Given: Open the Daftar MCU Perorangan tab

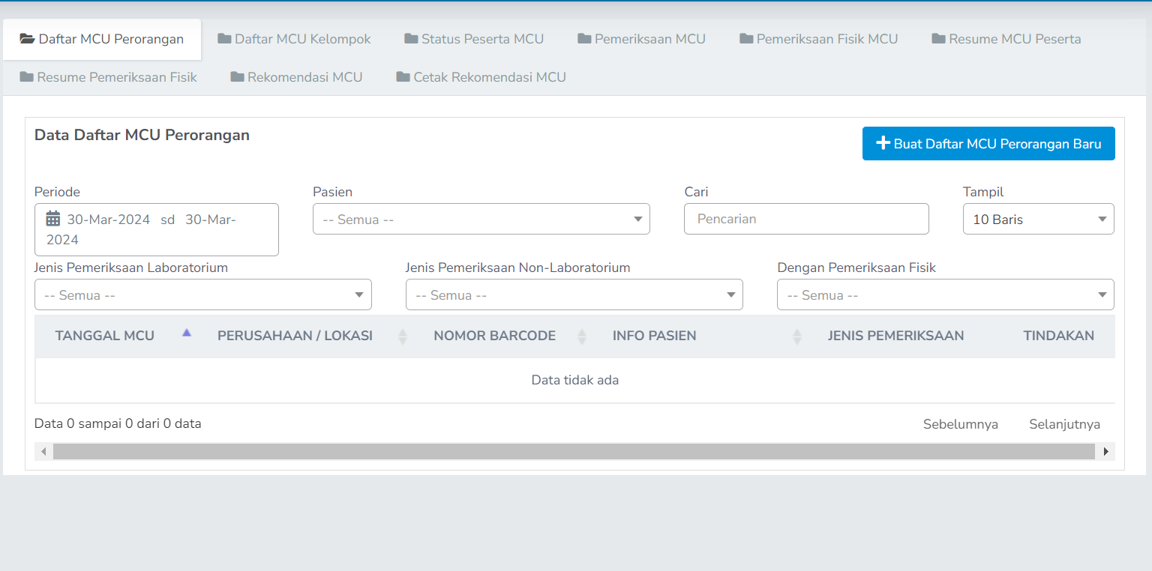Looking at the screenshot, I should (x=102, y=39).
